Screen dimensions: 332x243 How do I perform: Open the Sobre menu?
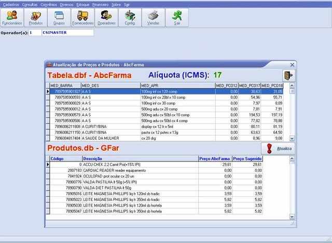[x=116, y=5]
